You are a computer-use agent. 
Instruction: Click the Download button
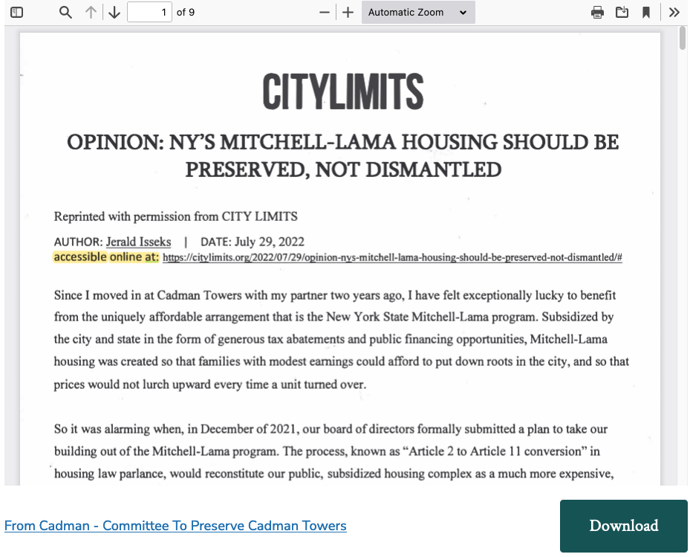pos(624,526)
